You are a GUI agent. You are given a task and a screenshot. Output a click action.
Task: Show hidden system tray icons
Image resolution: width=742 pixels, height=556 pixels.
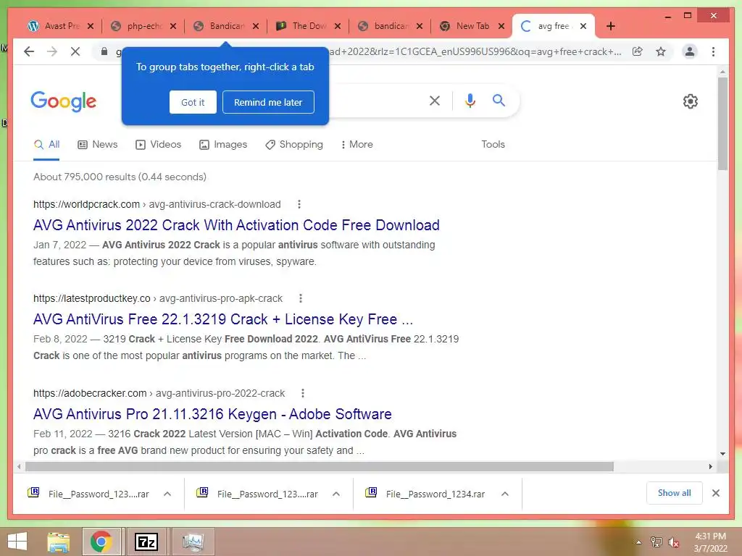click(x=638, y=542)
